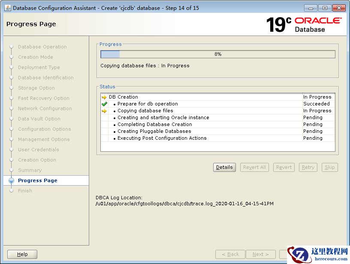Select Deployment Type step

(x=39, y=67)
